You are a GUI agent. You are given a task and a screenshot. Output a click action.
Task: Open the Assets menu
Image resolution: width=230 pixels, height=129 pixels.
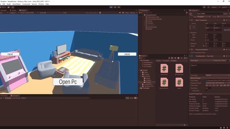tap(9, 4)
